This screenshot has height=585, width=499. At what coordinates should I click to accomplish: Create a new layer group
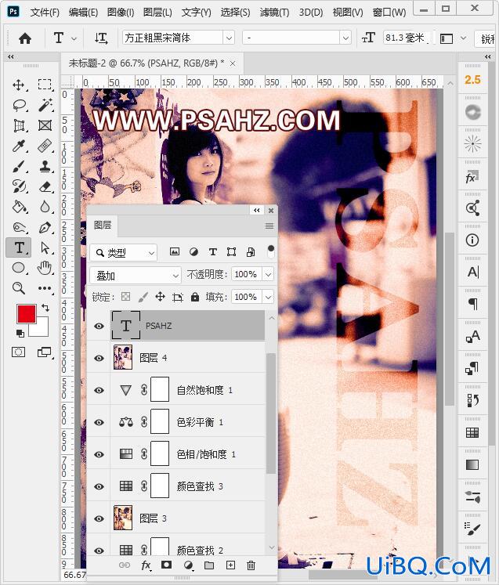point(209,565)
